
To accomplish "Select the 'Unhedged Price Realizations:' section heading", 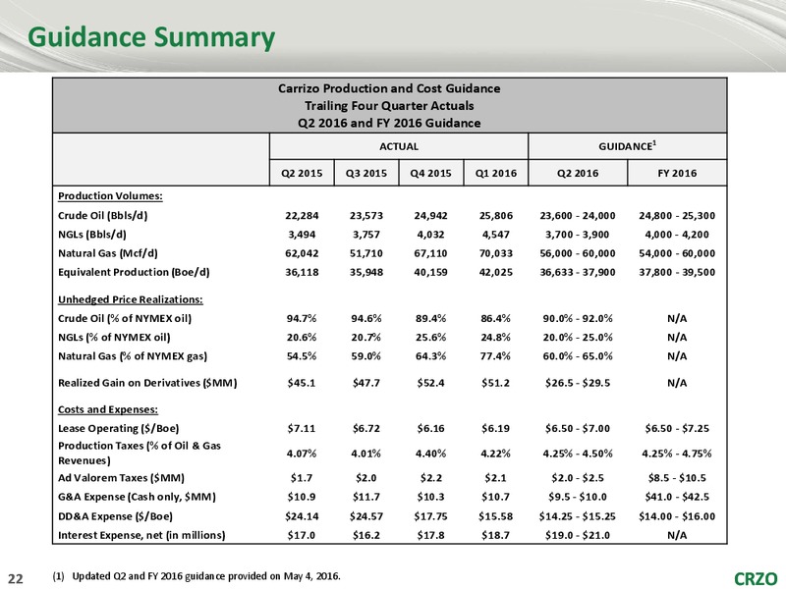I will [131, 299].
